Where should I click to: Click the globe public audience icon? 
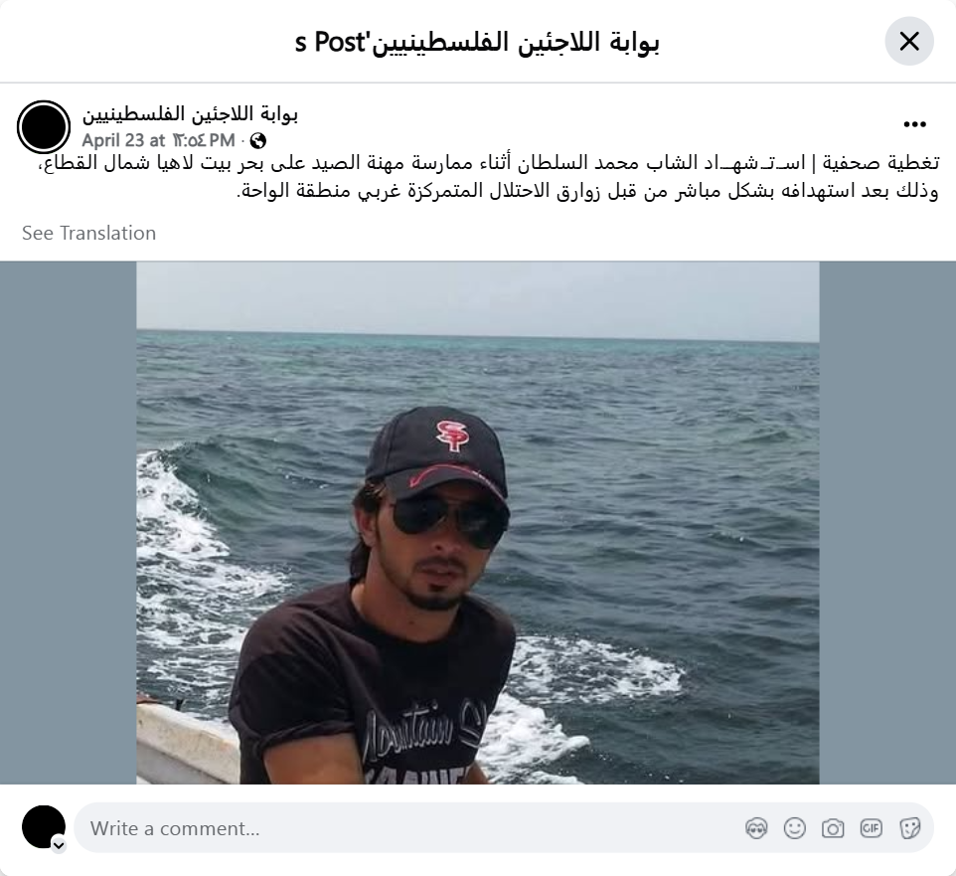pos(258,141)
